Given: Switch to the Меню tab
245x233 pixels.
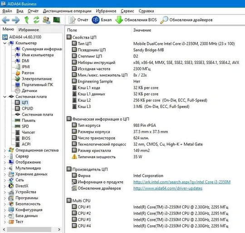Looking at the screenshot, I should pyautogui.click(x=8, y=29).
